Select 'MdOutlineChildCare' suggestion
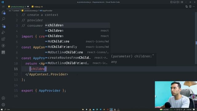The width and height of the screenshot is (197, 111). (78, 52)
